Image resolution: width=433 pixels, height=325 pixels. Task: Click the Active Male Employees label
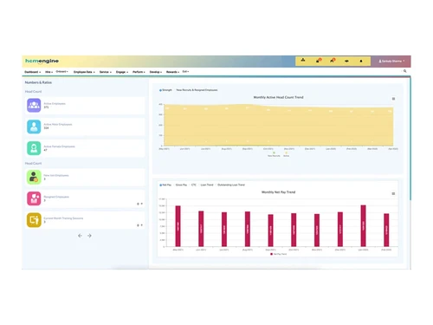pos(58,125)
